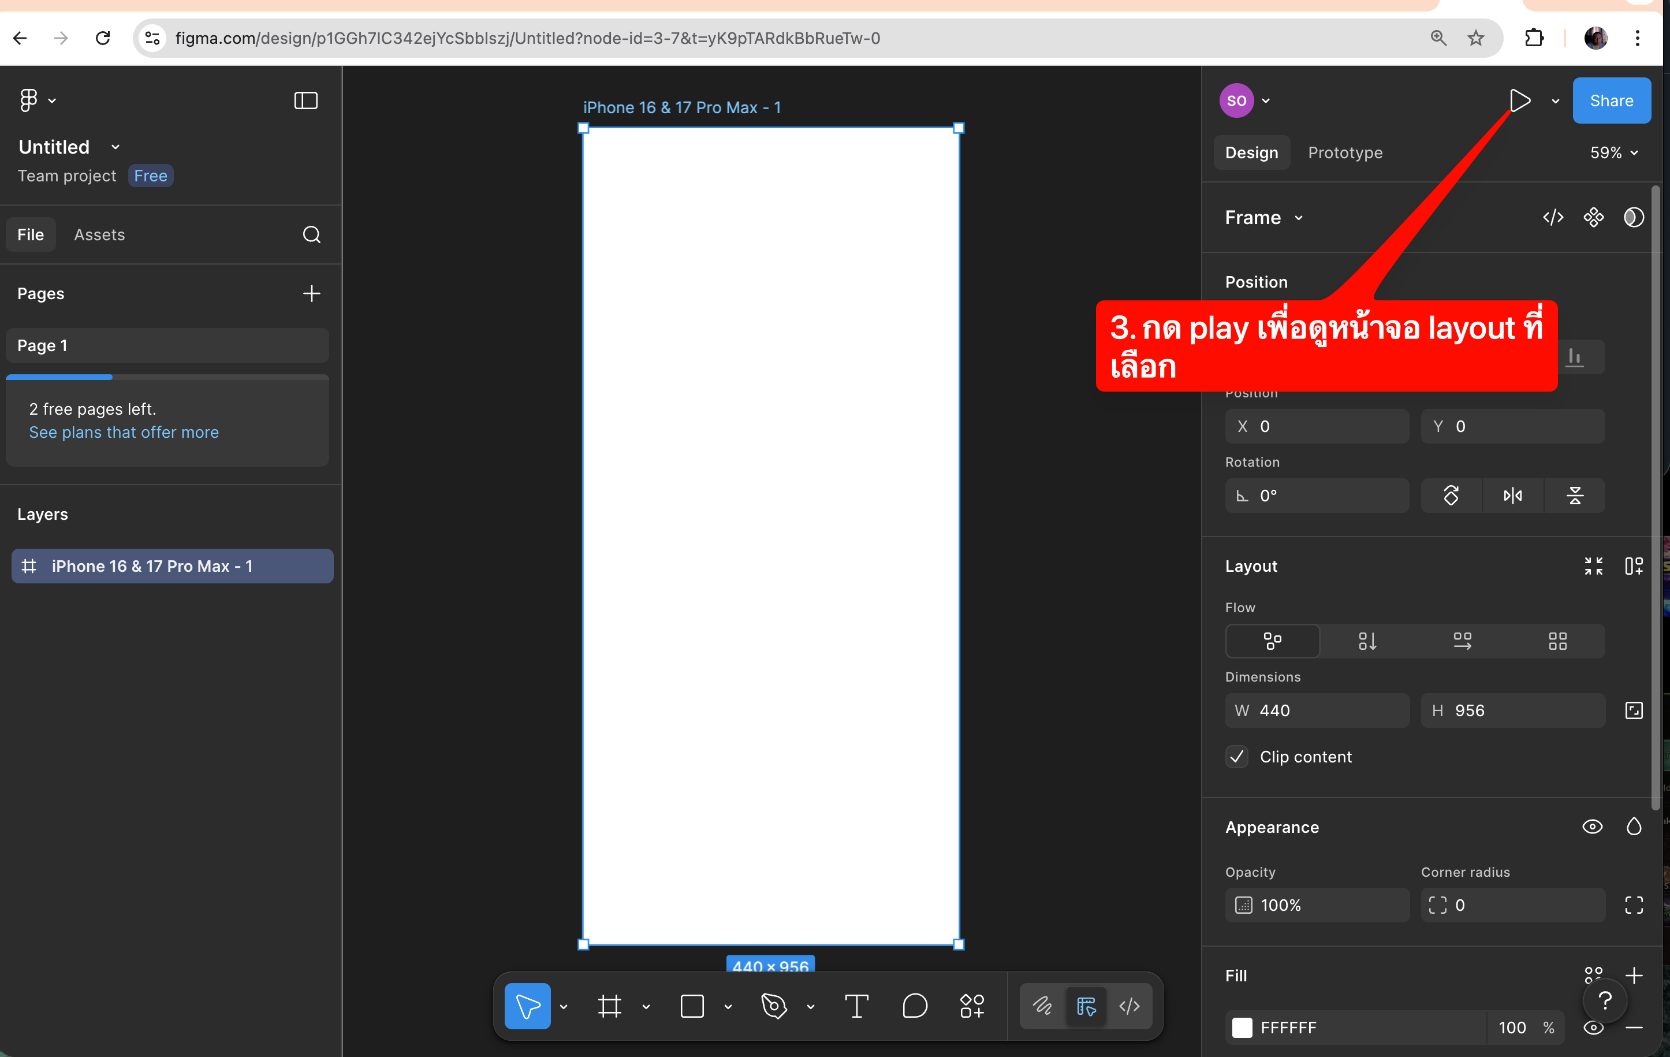Toggle the left sidebar panel icon
This screenshot has height=1057, width=1670.
tap(306, 101)
